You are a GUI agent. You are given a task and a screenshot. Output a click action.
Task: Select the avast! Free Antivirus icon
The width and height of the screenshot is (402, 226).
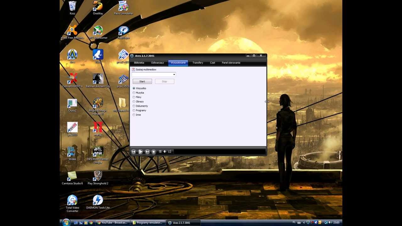point(72,32)
